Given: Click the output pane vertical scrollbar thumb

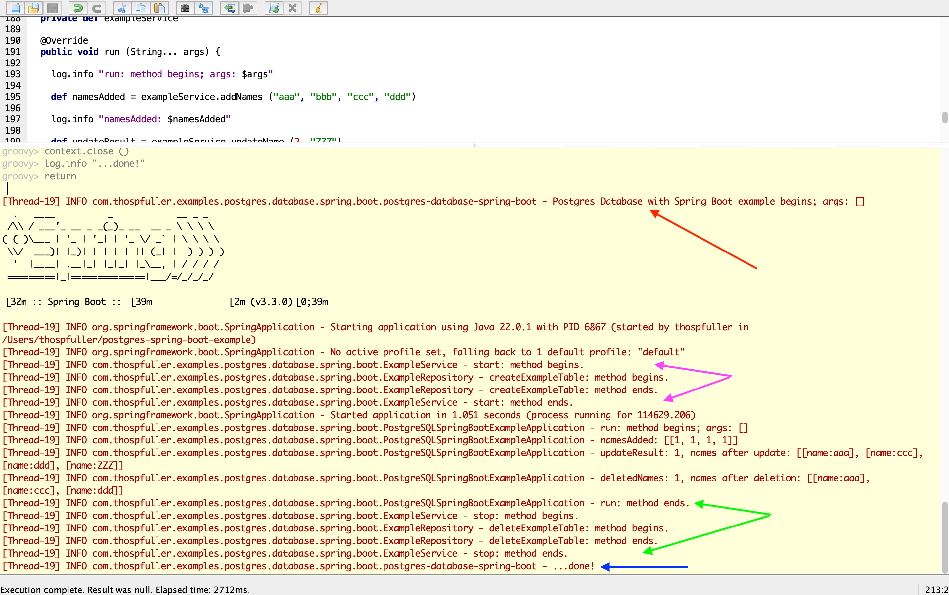Looking at the screenshot, I should click(x=944, y=537).
